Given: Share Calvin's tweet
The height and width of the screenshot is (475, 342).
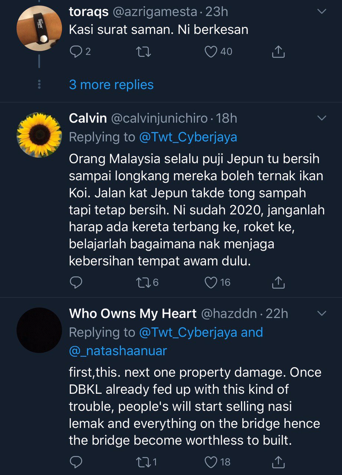Looking at the screenshot, I should coord(278,283).
